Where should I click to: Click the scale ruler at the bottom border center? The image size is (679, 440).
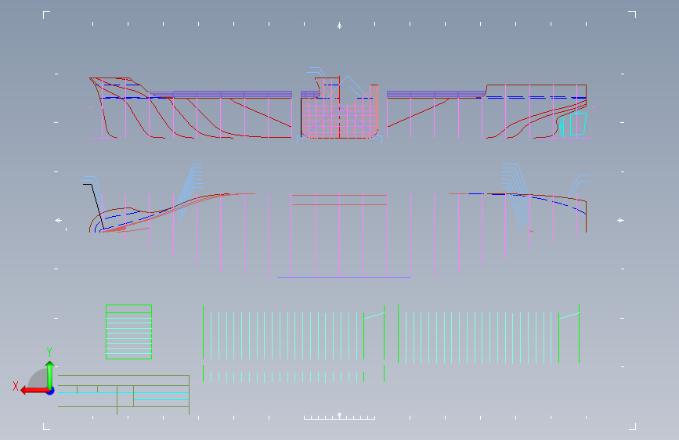[x=339, y=417]
